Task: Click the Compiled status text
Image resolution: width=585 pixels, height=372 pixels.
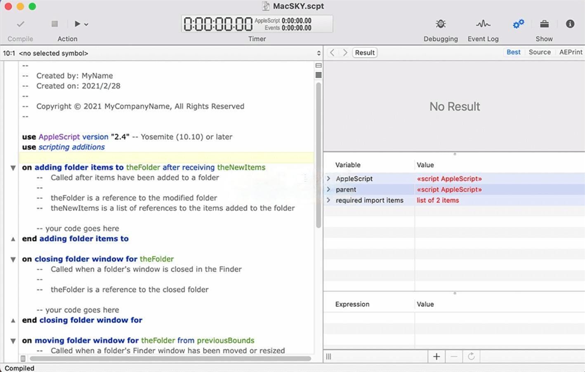Action: (19, 368)
